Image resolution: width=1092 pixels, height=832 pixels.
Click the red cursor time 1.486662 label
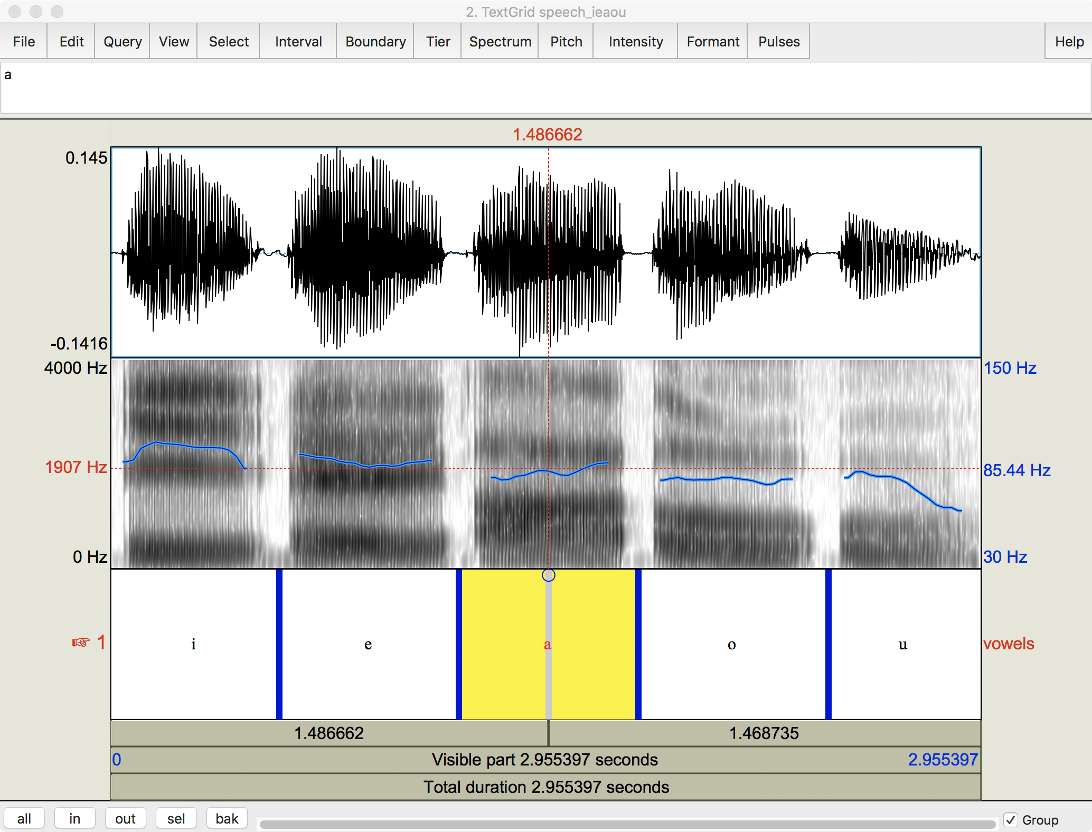[548, 135]
